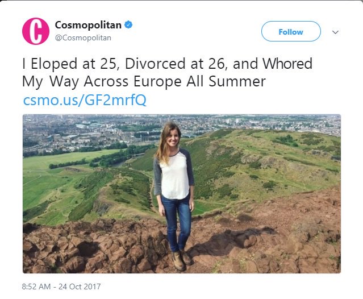Click the white C letter in the avatar
This screenshot has height=299, width=363.
click(x=35, y=31)
